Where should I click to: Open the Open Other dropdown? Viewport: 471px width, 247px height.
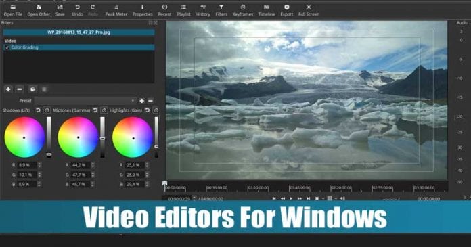(x=39, y=10)
